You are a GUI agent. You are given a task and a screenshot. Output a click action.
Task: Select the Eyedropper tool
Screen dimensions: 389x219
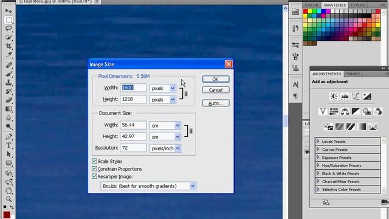pyautogui.click(x=9, y=55)
